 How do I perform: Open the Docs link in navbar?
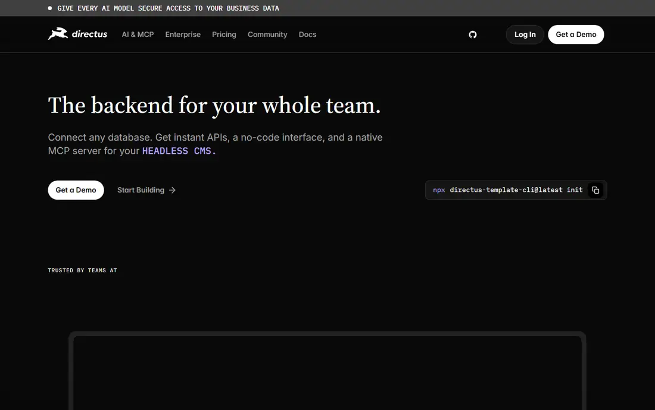point(307,35)
